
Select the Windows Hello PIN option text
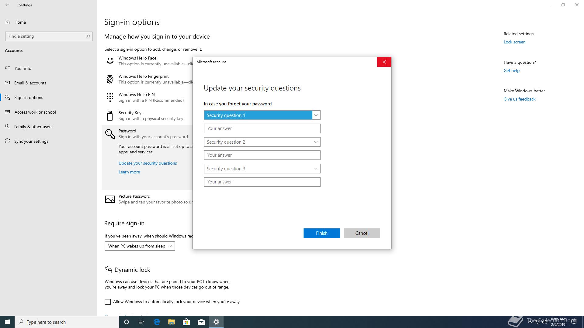137,94
